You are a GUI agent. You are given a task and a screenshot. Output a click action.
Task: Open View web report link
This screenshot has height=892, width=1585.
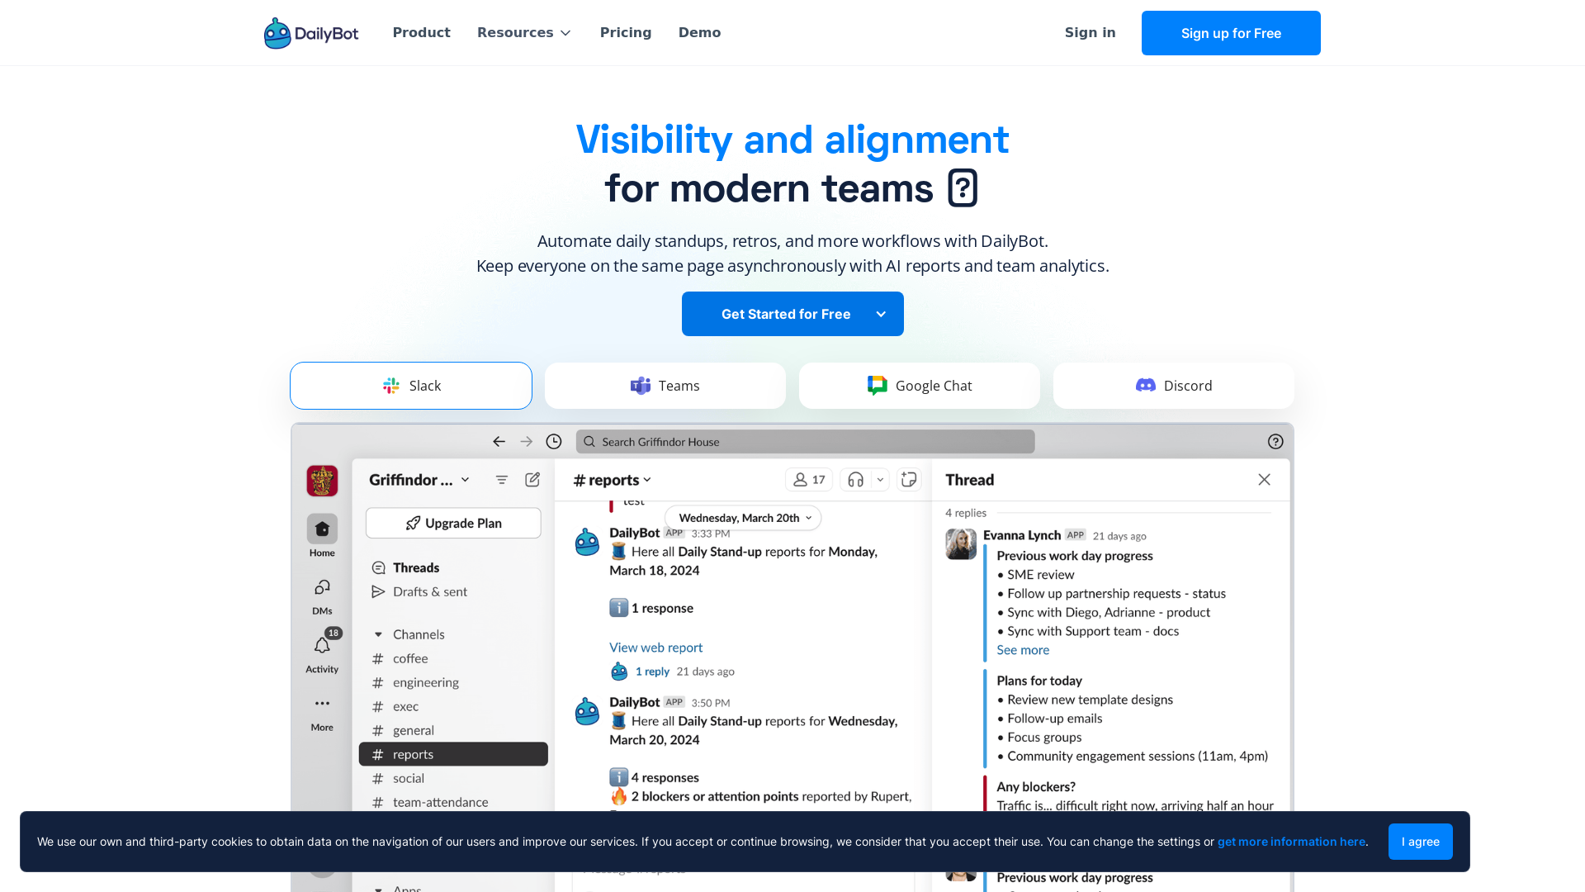(656, 648)
